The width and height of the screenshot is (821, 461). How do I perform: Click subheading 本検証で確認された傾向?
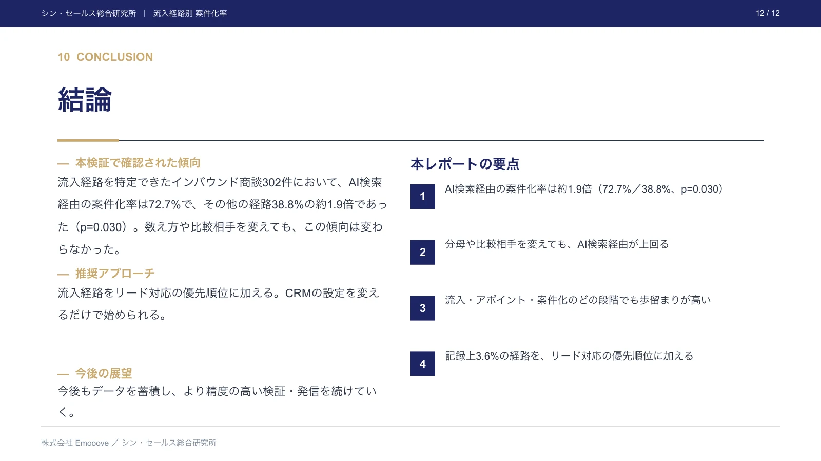point(138,163)
